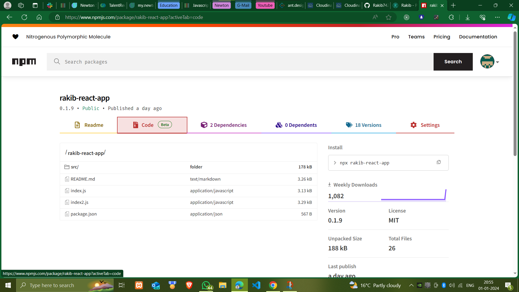Open the Documentation link
The height and width of the screenshot is (292, 519).
point(478,37)
